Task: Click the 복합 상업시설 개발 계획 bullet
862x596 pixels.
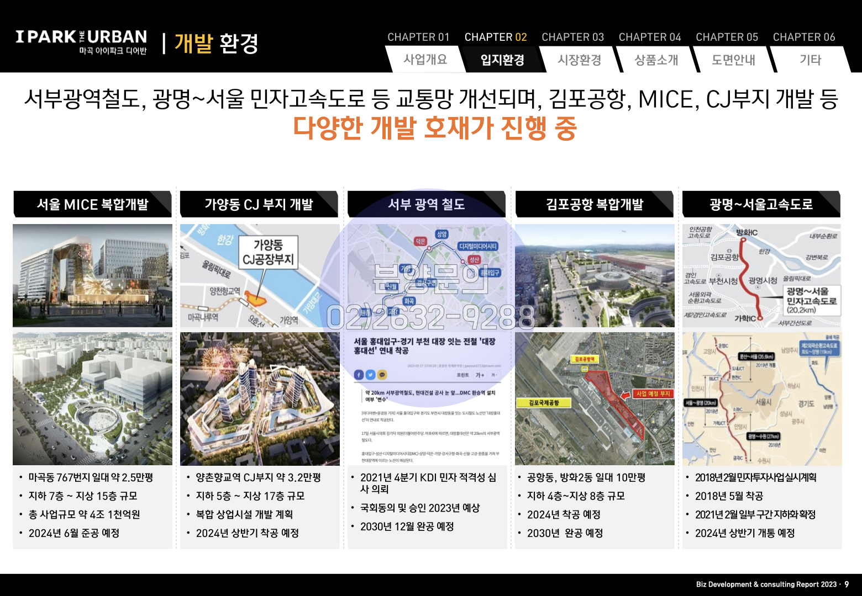Action: (x=244, y=514)
